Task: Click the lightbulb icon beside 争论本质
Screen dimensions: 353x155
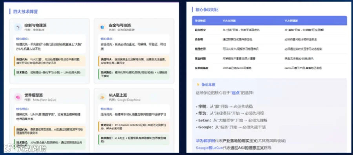Action: pyautogui.click(x=198, y=85)
